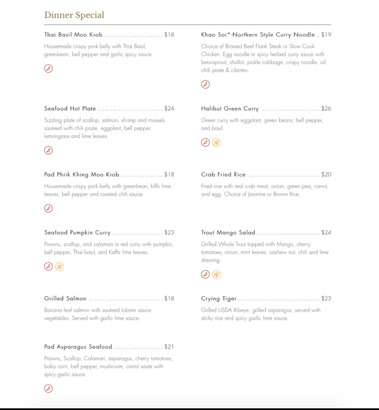Click the spicy icon below Khao Soi description
This screenshot has height=410, width=379.
205,84
